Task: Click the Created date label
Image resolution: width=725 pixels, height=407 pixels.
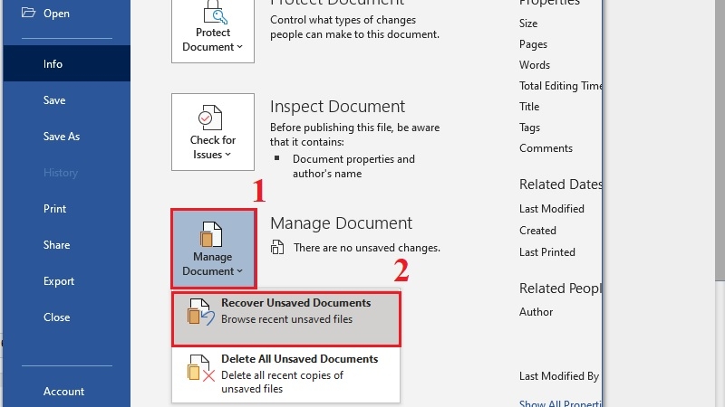Action: pyautogui.click(x=537, y=231)
